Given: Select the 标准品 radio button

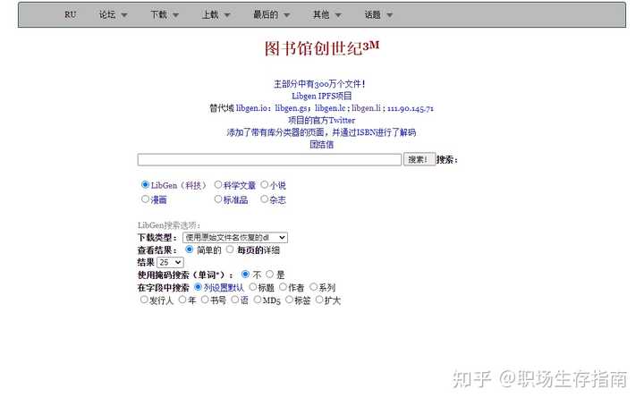Looking at the screenshot, I should coord(218,199).
